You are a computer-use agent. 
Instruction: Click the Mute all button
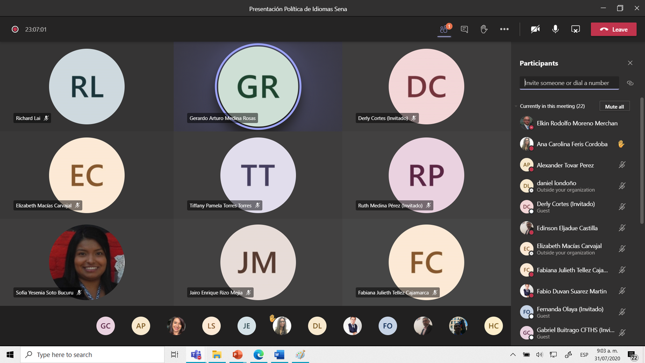click(x=614, y=106)
